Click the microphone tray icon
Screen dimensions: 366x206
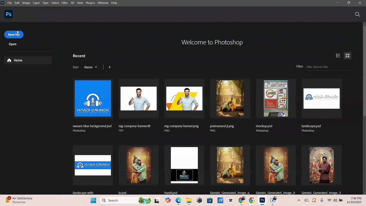click(x=322, y=201)
